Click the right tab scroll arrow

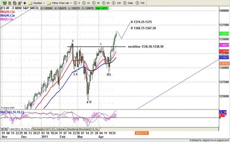click(x=6, y=129)
